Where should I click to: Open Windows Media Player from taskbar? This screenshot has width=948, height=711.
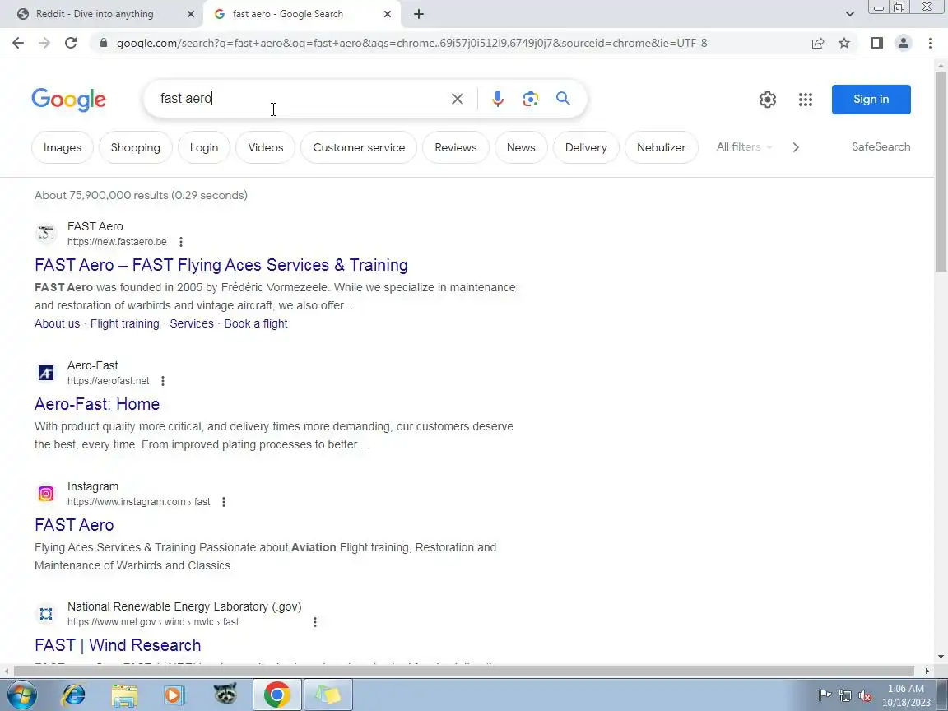click(x=174, y=695)
